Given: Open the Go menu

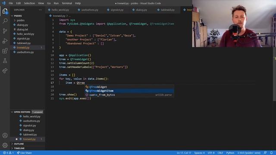Looking at the screenshot, I should (x=49, y=3).
